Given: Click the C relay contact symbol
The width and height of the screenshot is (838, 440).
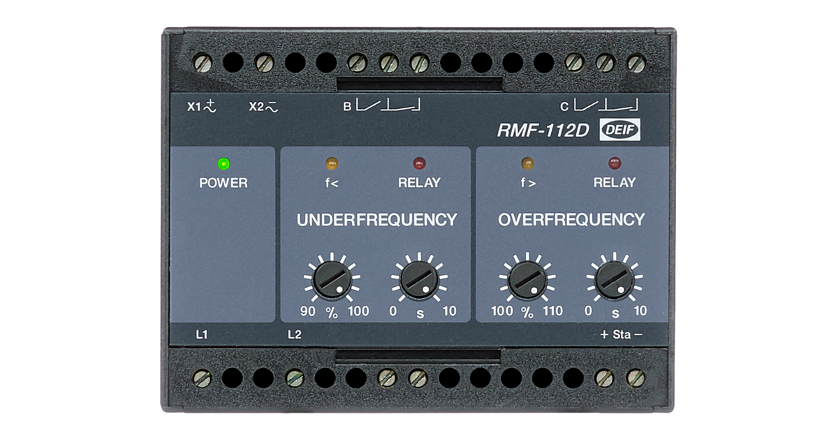Looking at the screenshot, I should pyautogui.click(x=607, y=106).
